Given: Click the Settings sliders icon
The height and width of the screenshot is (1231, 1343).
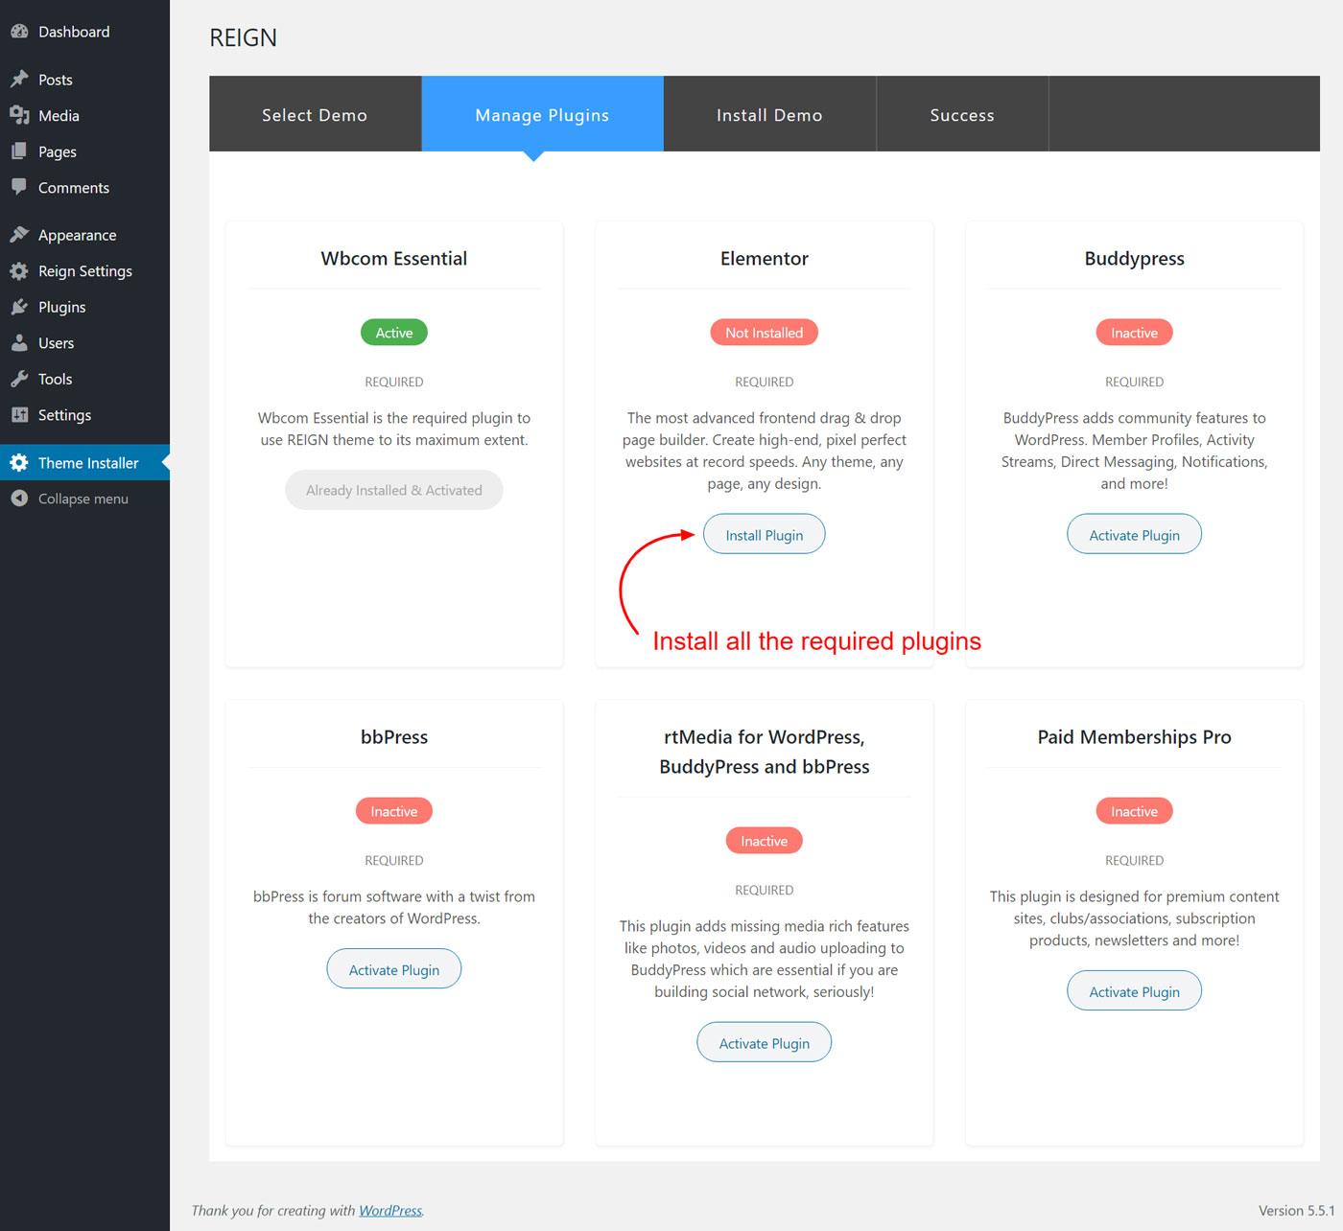Looking at the screenshot, I should click(19, 415).
